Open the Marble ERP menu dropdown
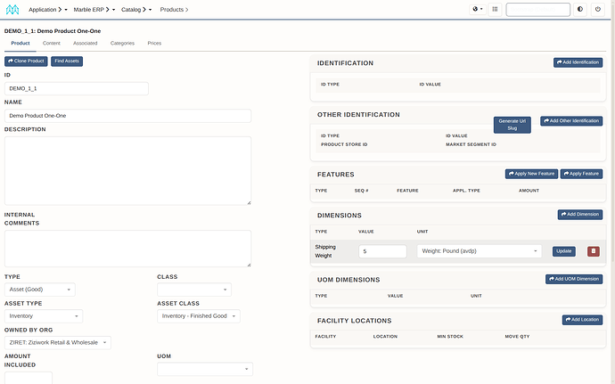 94,10
